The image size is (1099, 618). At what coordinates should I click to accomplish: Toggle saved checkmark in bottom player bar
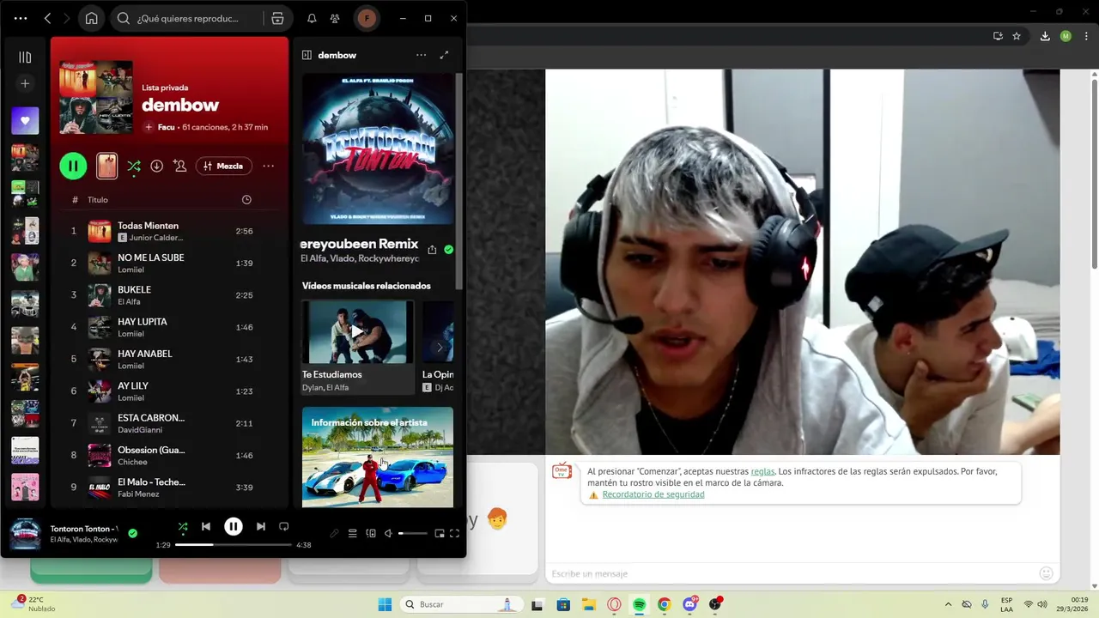(132, 533)
